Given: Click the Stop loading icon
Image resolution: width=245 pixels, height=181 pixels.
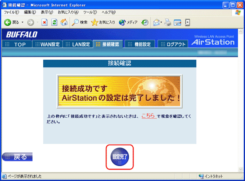Looking at the screenshot, I should tap(45, 22).
